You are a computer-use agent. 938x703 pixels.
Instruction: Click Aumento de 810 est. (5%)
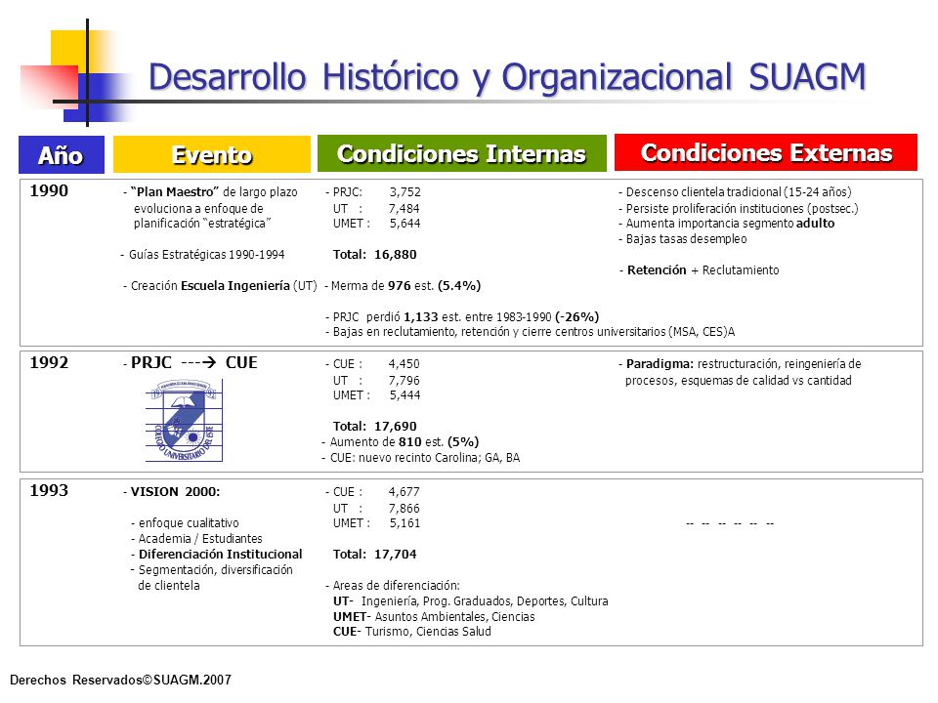coord(401,441)
